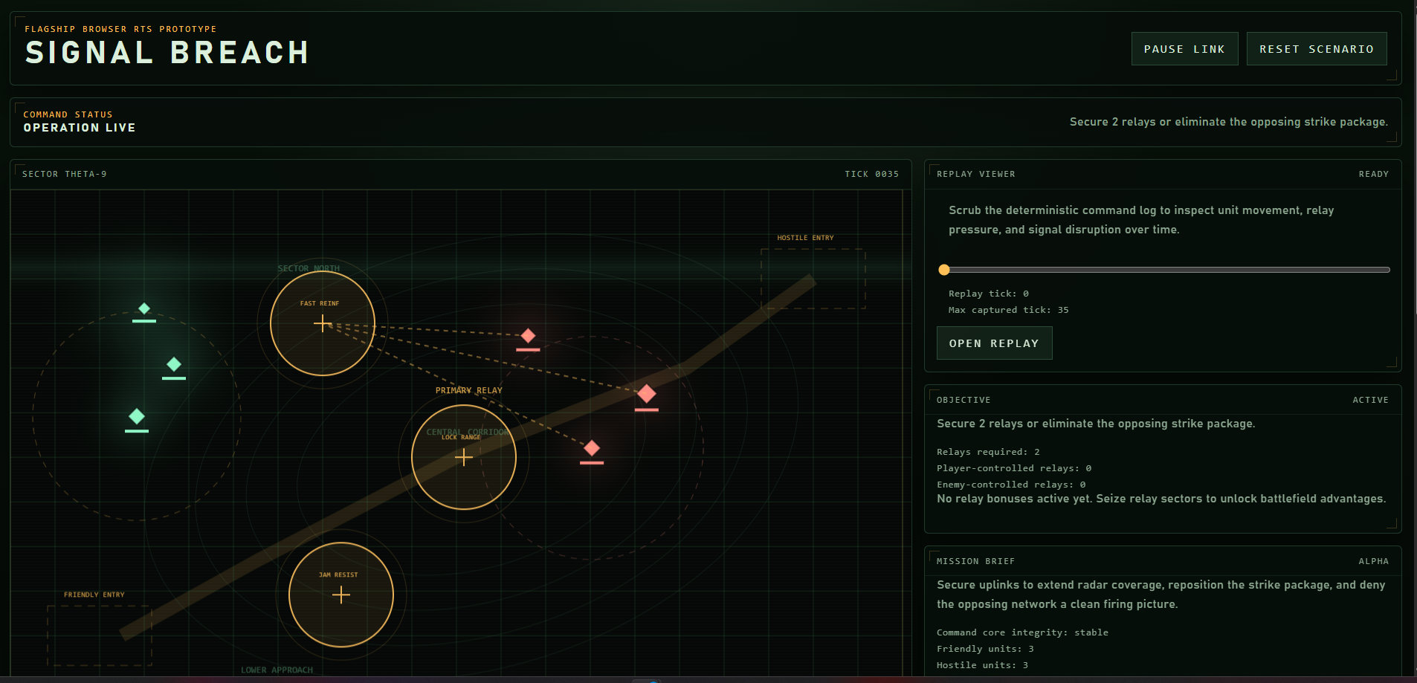
Task: Click the Player-controlled relays: 0 line
Action: coord(1014,468)
